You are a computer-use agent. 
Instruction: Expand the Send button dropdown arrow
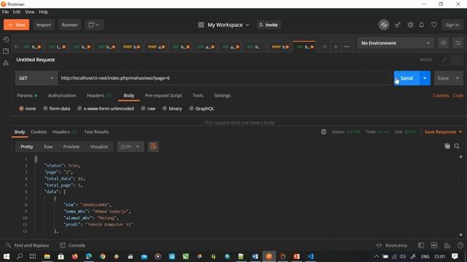[425, 78]
